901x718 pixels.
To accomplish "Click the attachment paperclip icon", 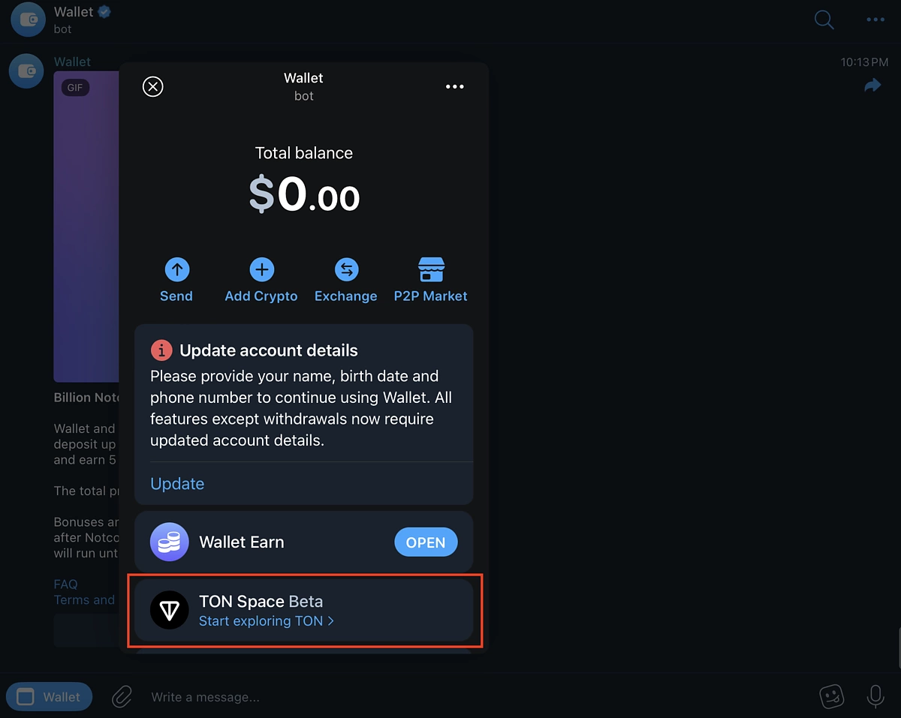I will pyautogui.click(x=122, y=696).
